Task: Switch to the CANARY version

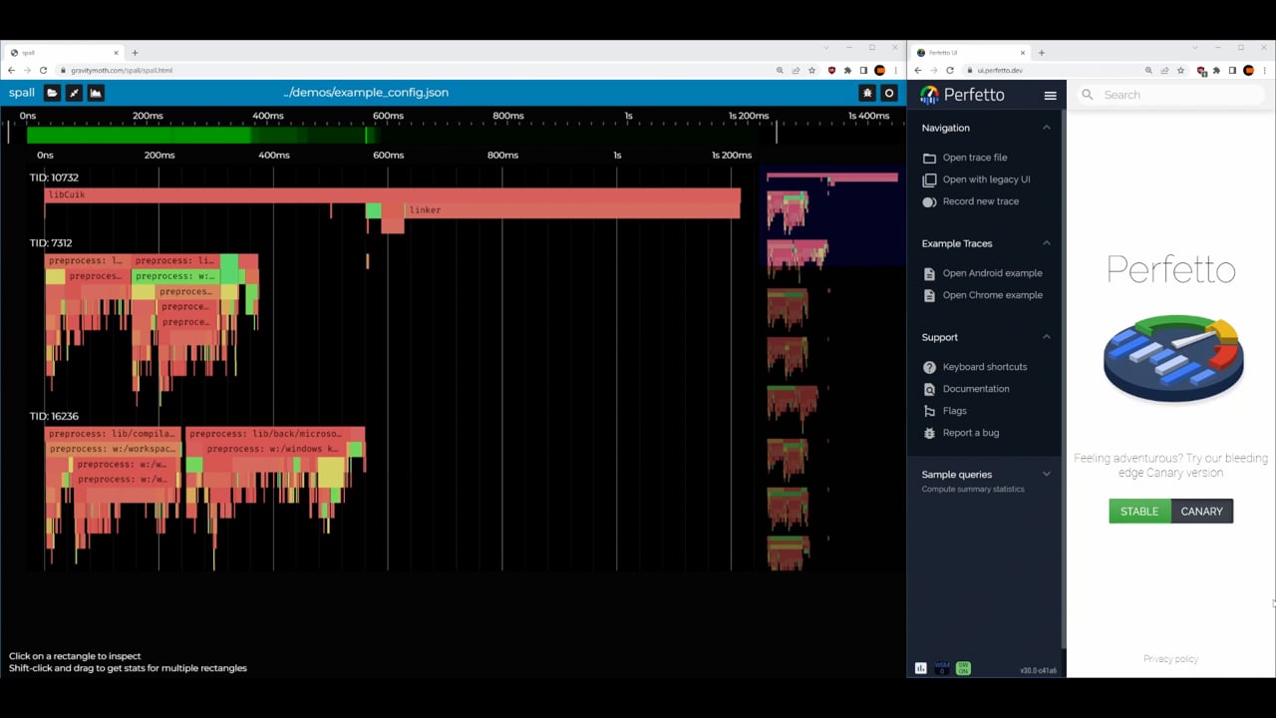Action: (1201, 512)
